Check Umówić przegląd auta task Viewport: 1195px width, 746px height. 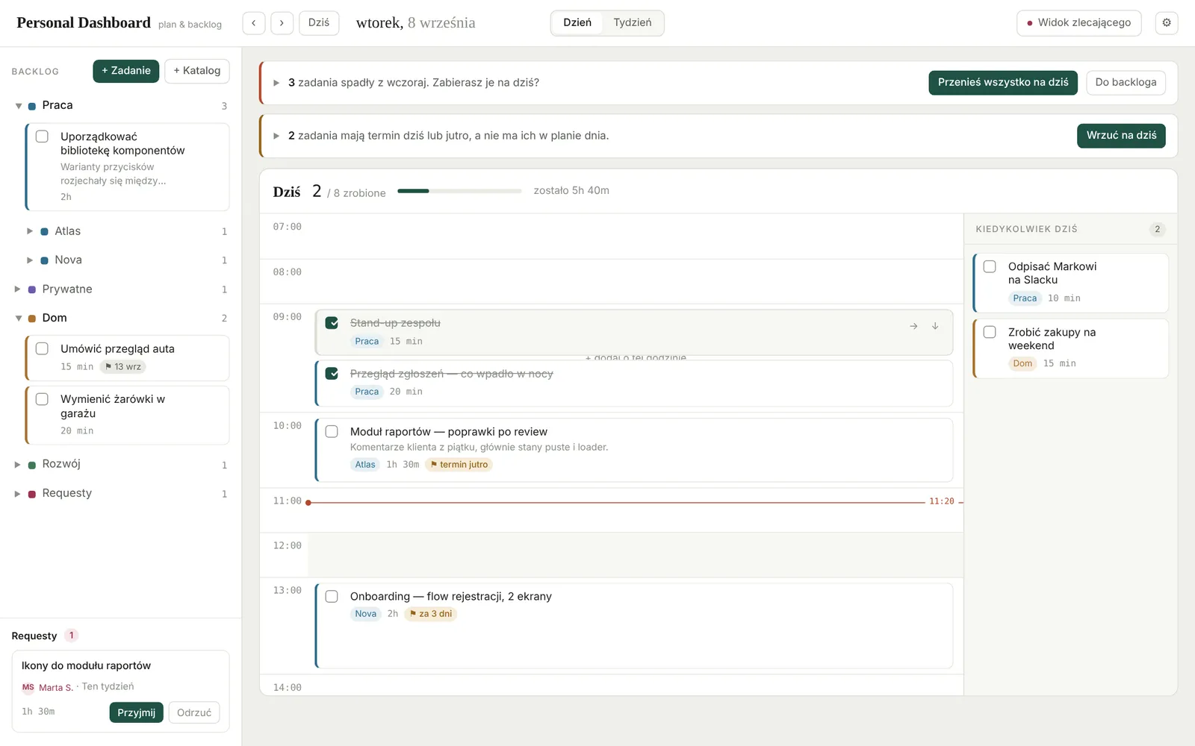click(x=43, y=348)
